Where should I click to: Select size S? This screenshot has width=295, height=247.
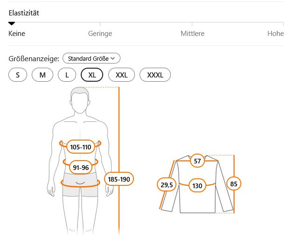coord(18,75)
